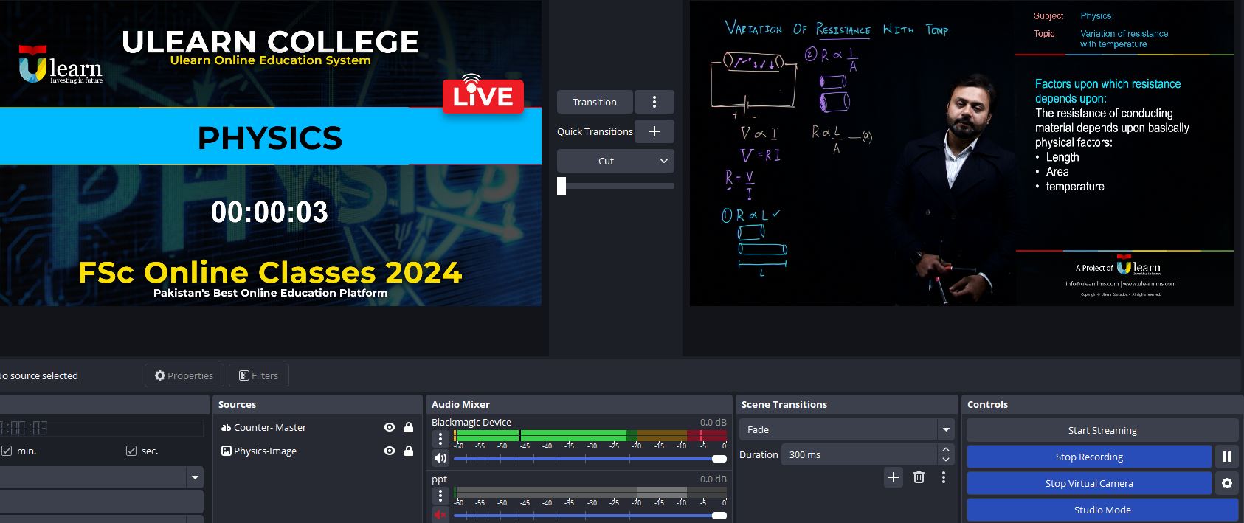Toggle visibility of the Physics-Image source
The height and width of the screenshot is (523, 1244).
(x=390, y=451)
